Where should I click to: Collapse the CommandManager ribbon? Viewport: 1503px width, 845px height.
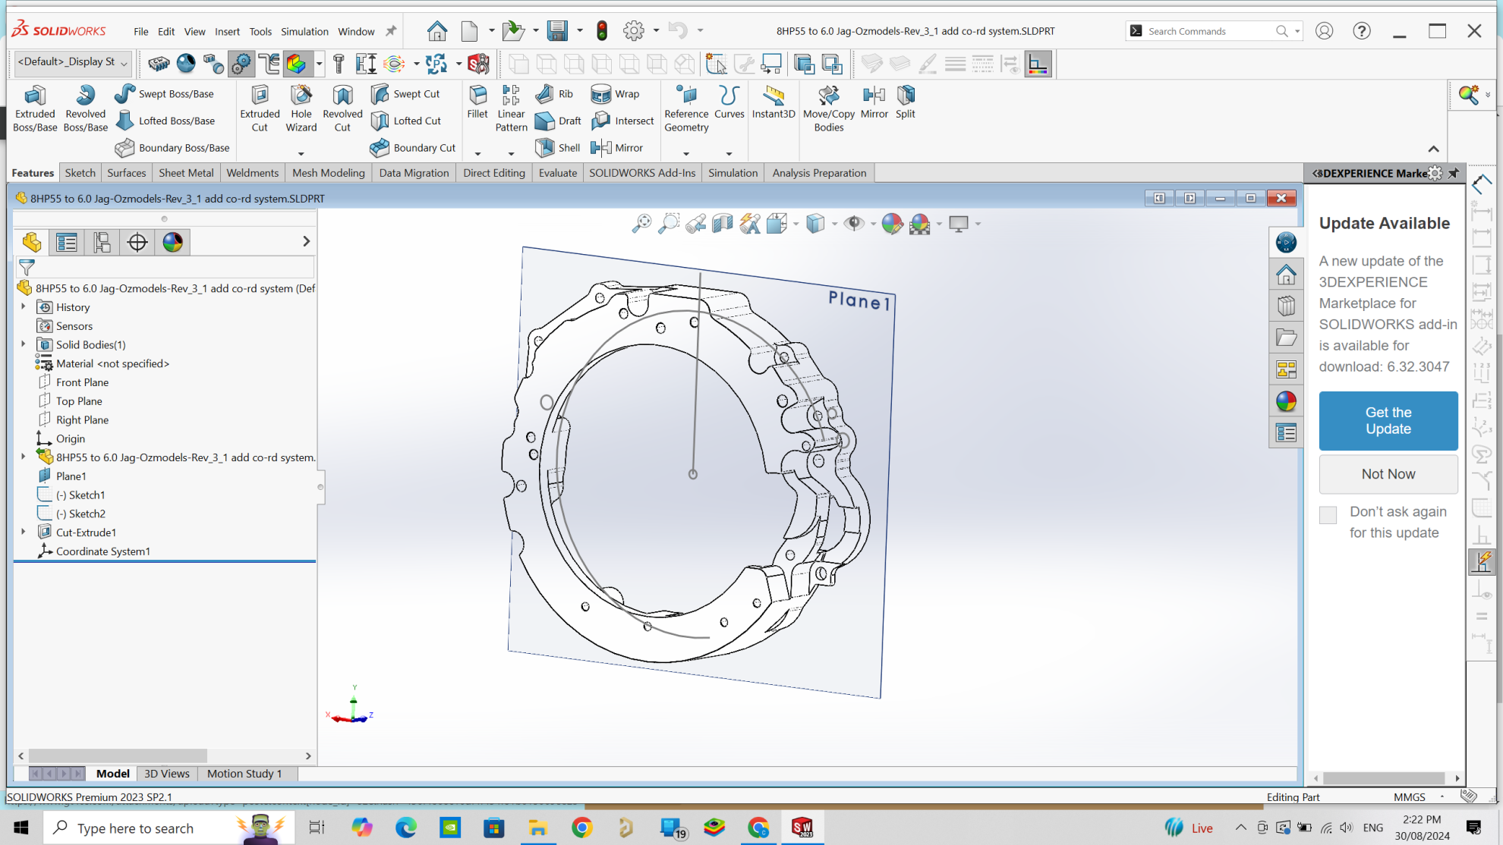pos(1433,149)
